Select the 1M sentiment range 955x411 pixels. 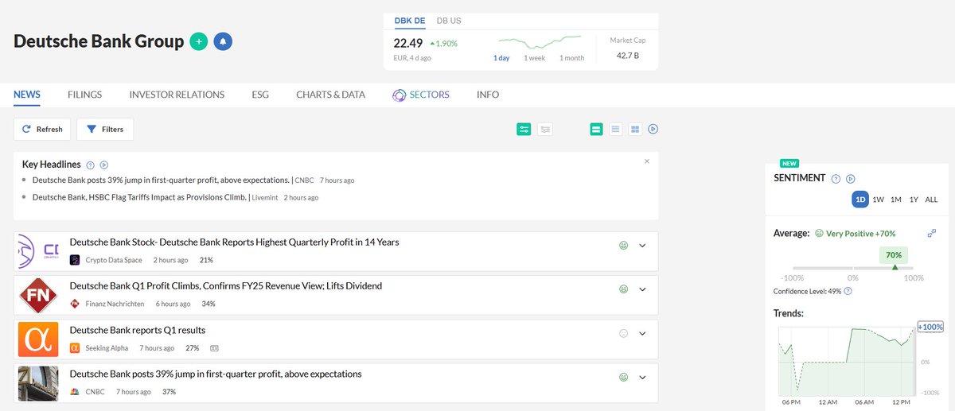click(x=896, y=200)
